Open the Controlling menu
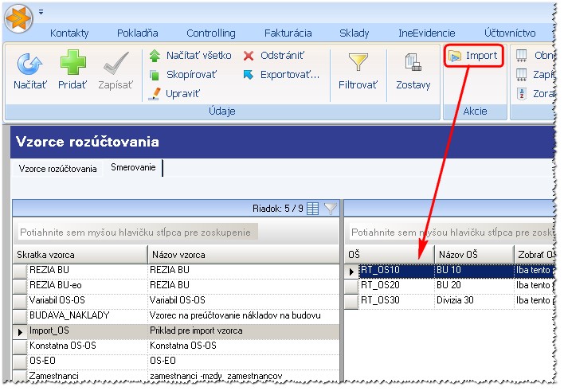Screen dimensions: 564x391 click(211, 33)
